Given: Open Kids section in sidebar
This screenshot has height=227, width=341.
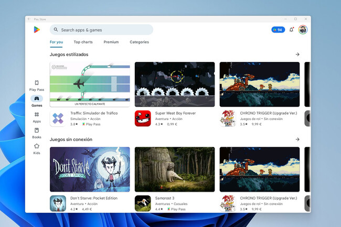Looking at the screenshot, I should (x=37, y=149).
